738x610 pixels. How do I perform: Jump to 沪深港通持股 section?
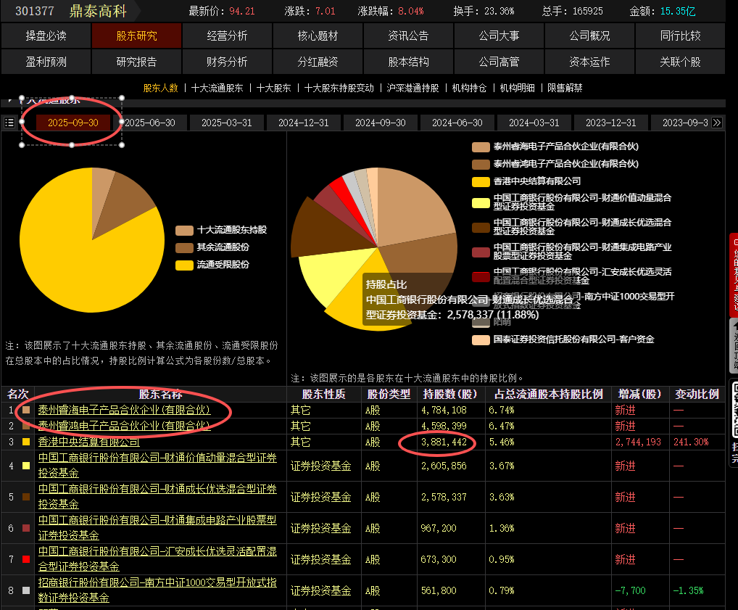412,88
